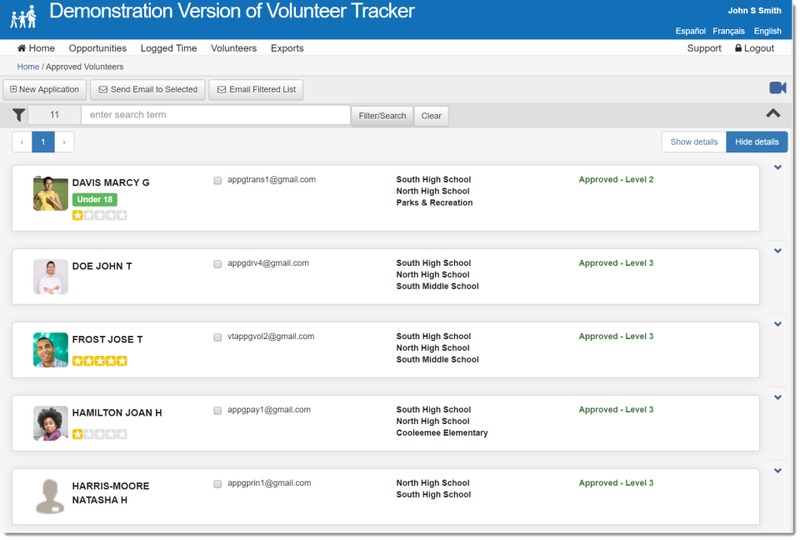Viewport: 800px width, 540px height.
Task: Open the Exports menu
Action: point(287,48)
